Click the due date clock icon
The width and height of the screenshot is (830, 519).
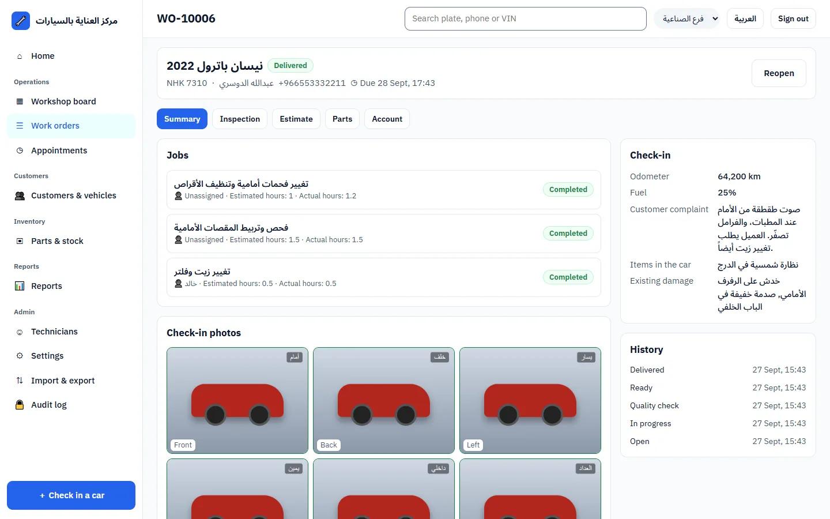coord(354,83)
